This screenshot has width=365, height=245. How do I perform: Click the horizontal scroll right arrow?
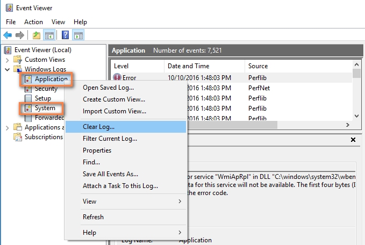pos(348,125)
